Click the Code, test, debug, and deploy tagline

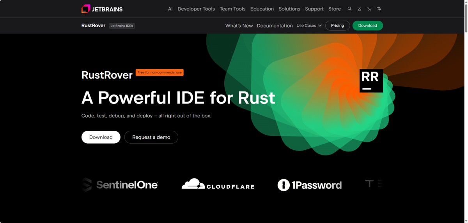(146, 116)
